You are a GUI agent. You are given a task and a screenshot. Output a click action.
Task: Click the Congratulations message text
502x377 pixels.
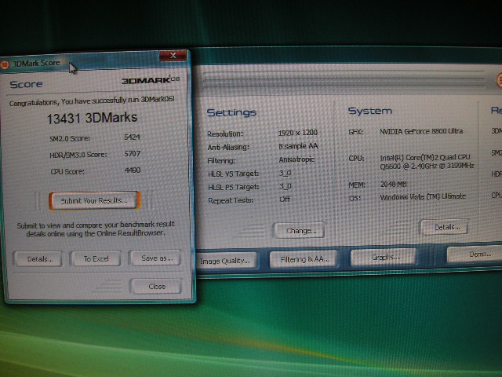pyautogui.click(x=92, y=101)
